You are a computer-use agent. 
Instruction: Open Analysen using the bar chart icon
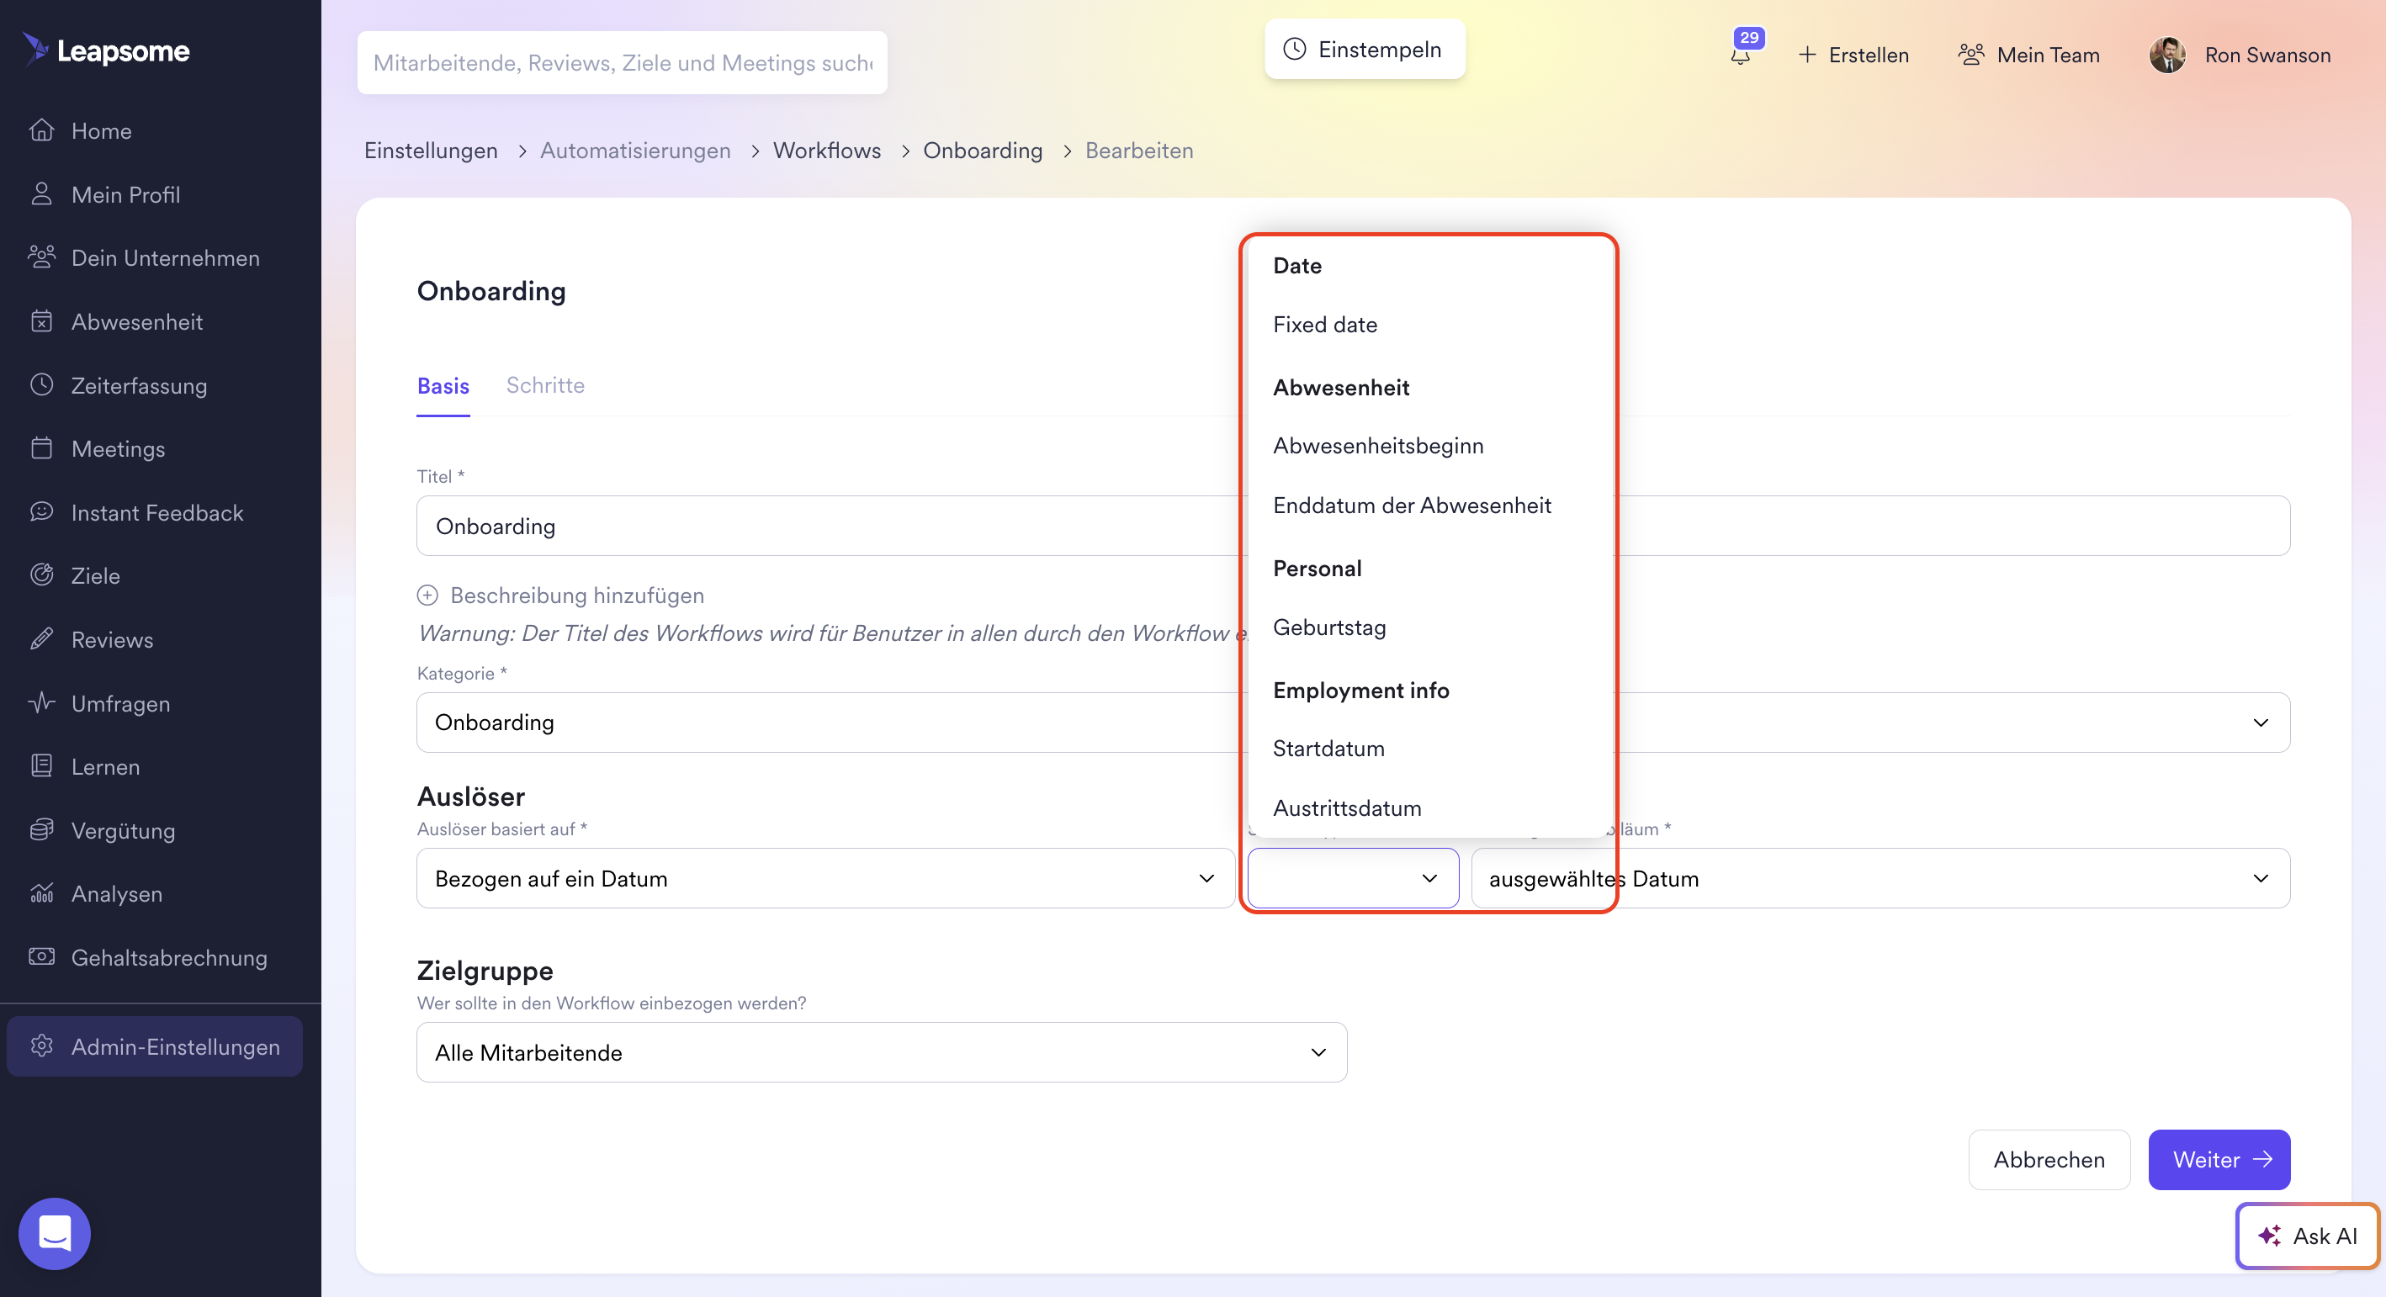(42, 893)
